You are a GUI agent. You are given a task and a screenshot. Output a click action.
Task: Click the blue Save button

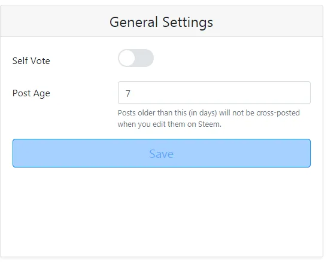(162, 153)
